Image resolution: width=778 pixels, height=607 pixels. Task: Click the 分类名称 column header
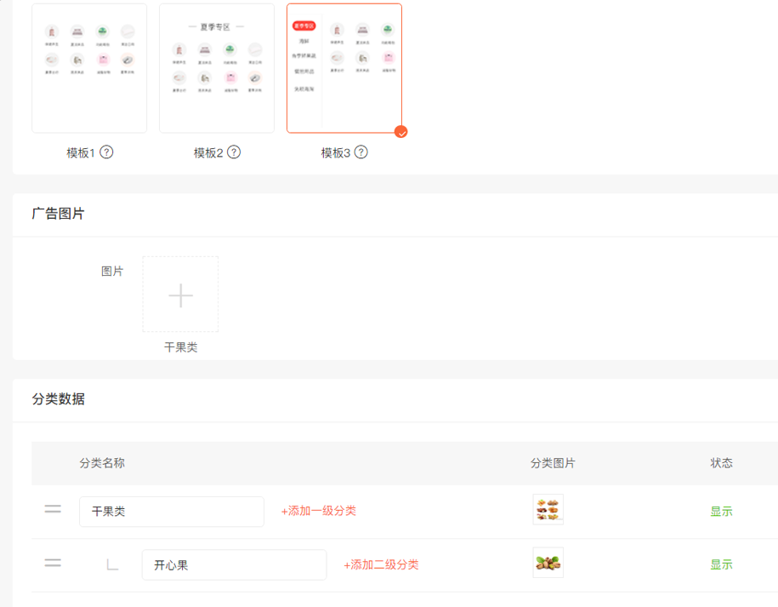[x=102, y=463]
